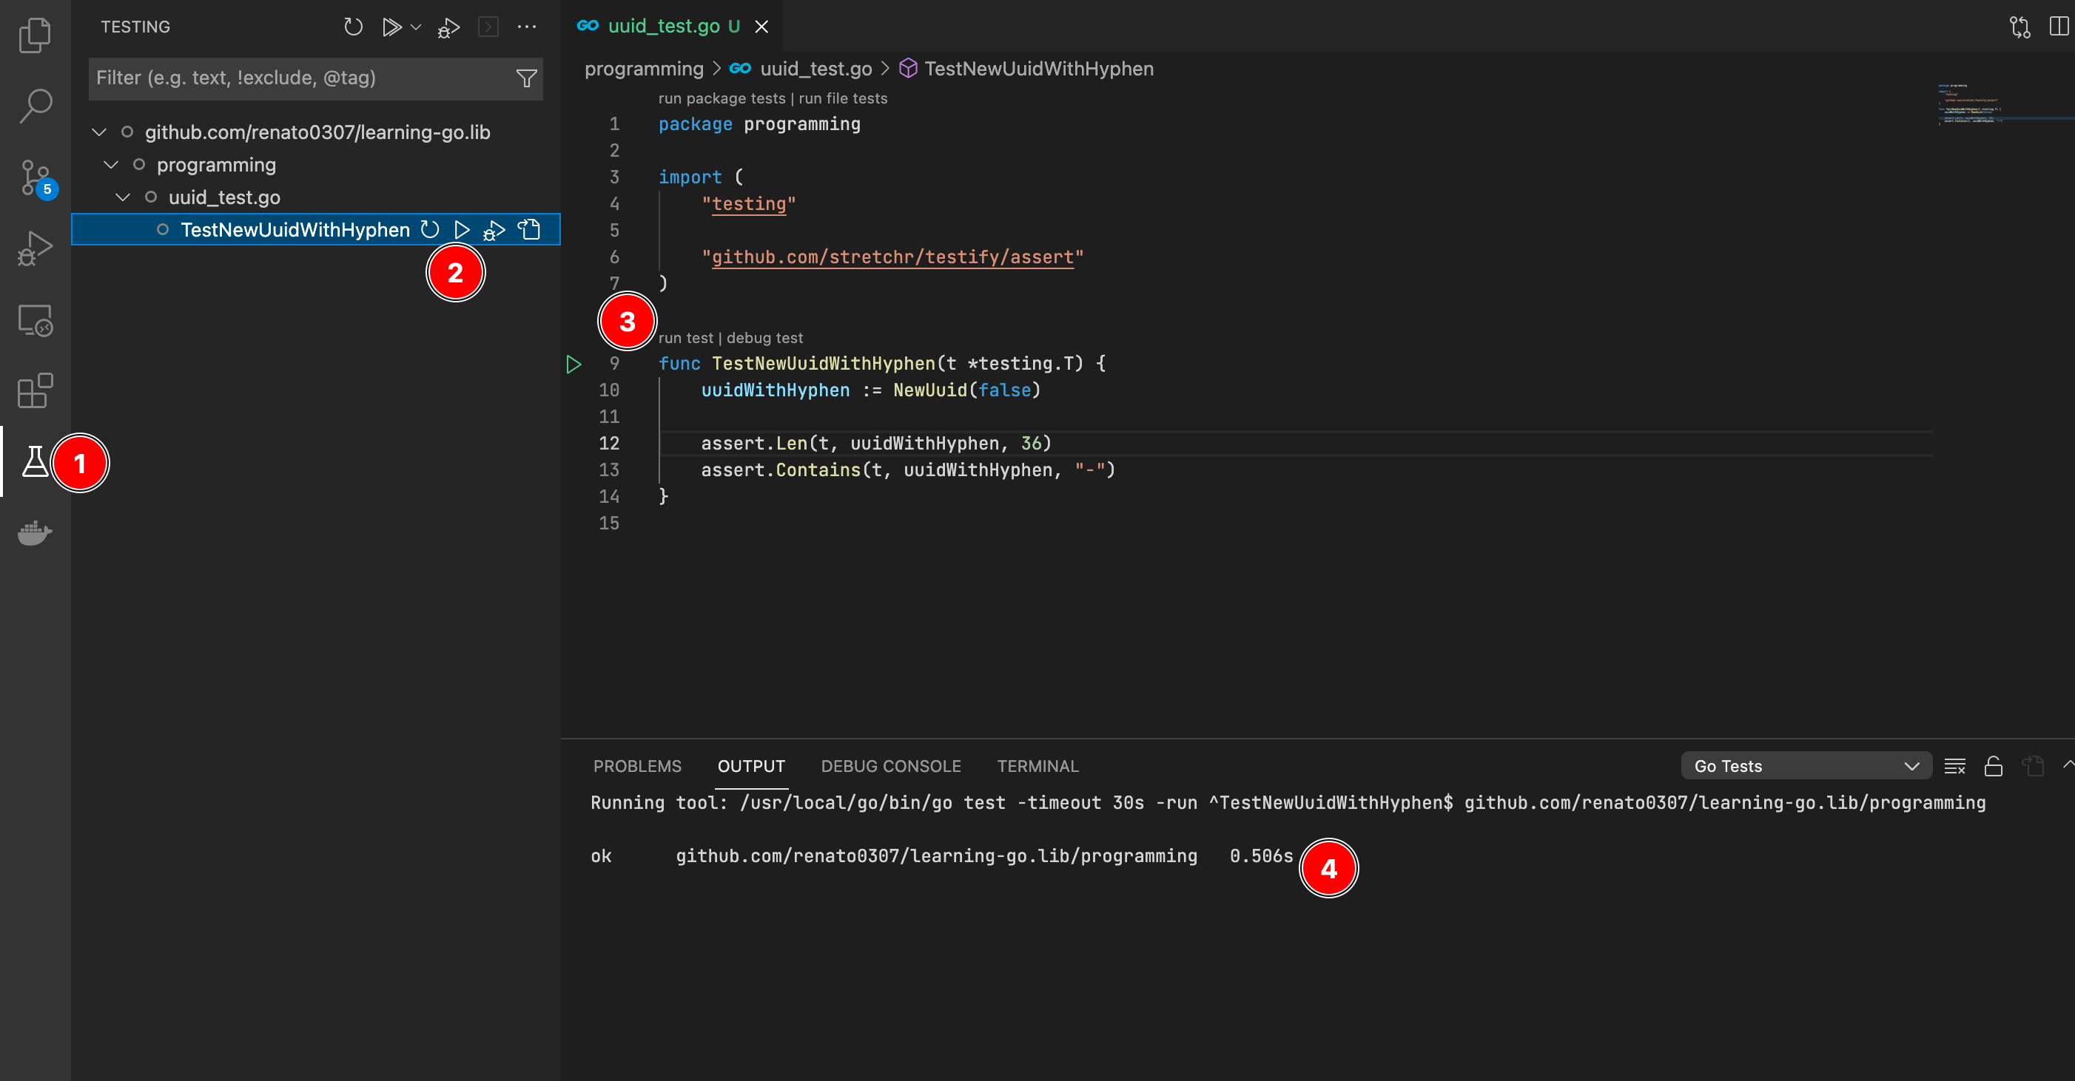
Task: Click the refresh/rerun icon next to test name
Action: 429,229
